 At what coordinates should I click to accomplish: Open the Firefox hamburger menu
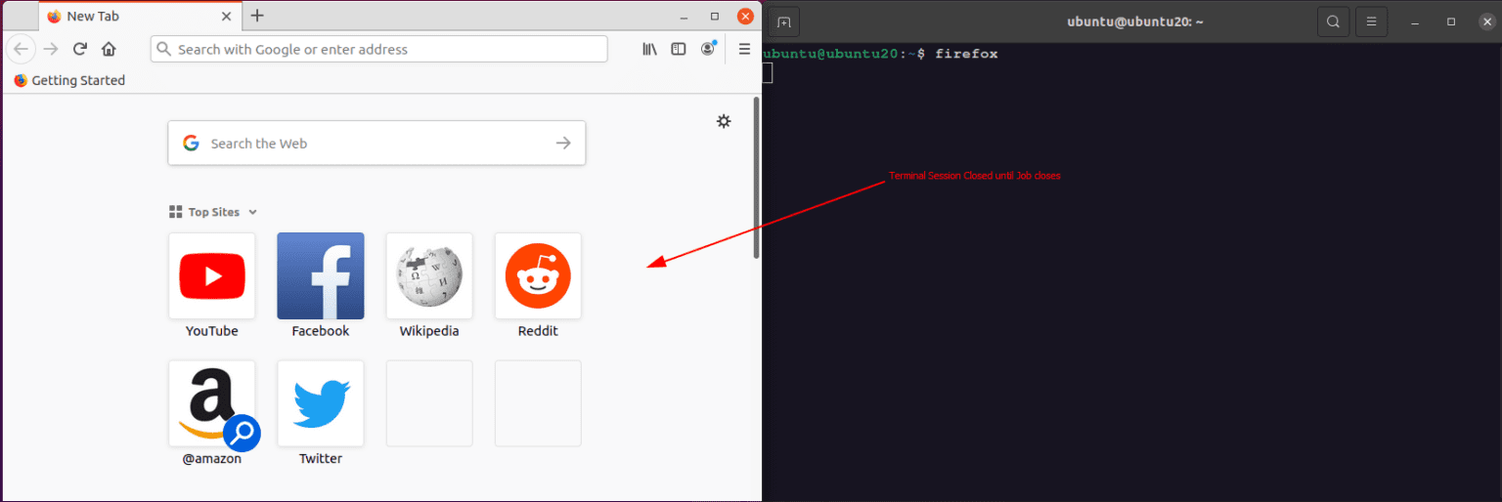[744, 49]
